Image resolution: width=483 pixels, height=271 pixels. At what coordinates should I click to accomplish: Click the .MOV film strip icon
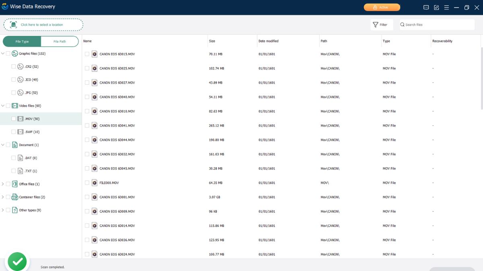coord(21,119)
